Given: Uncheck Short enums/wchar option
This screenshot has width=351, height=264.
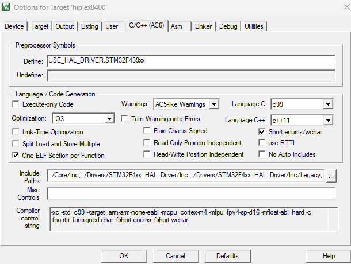Looking at the screenshot, I should click(262, 132).
